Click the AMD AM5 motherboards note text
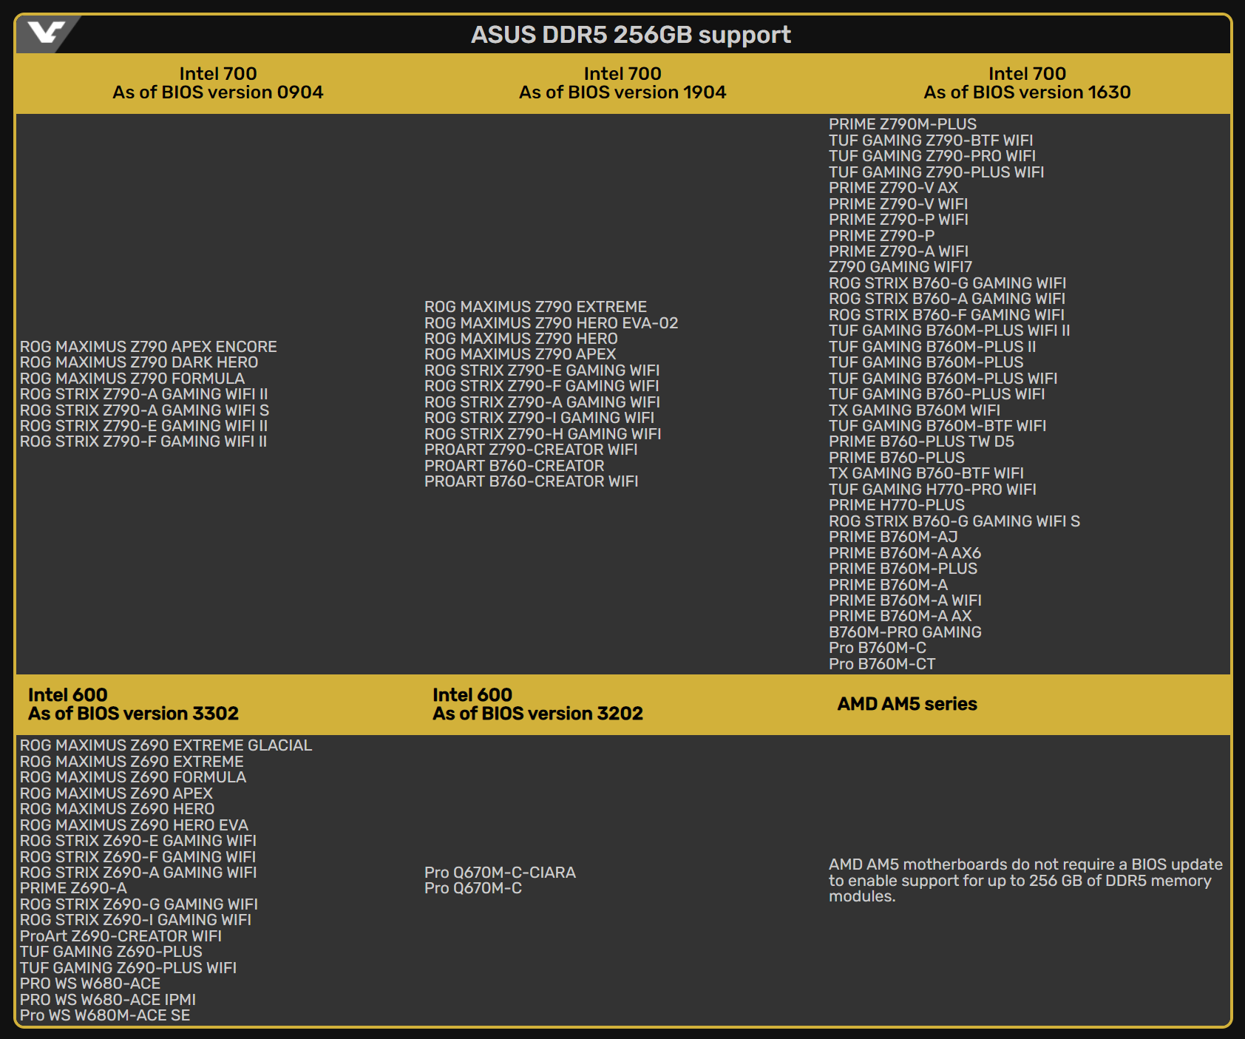The width and height of the screenshot is (1245, 1039). tap(1025, 881)
